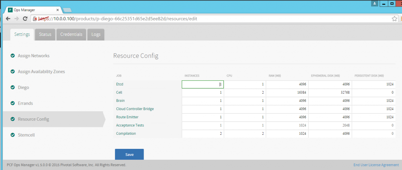The height and width of the screenshot is (170, 402).
Task: Select Assign Availability Zones in the sidebar
Action: pos(41,72)
